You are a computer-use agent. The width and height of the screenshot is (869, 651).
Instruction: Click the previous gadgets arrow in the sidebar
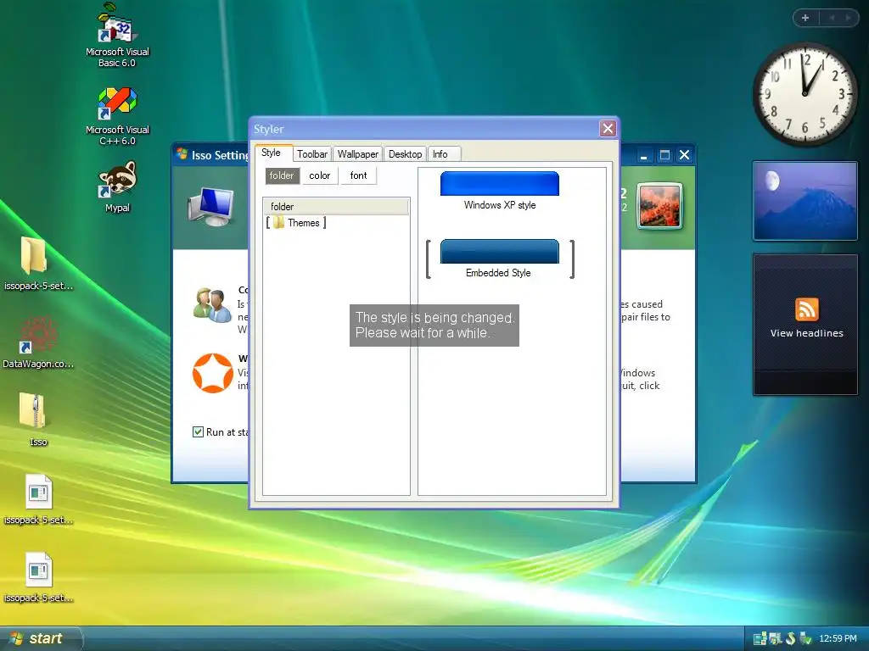832,18
